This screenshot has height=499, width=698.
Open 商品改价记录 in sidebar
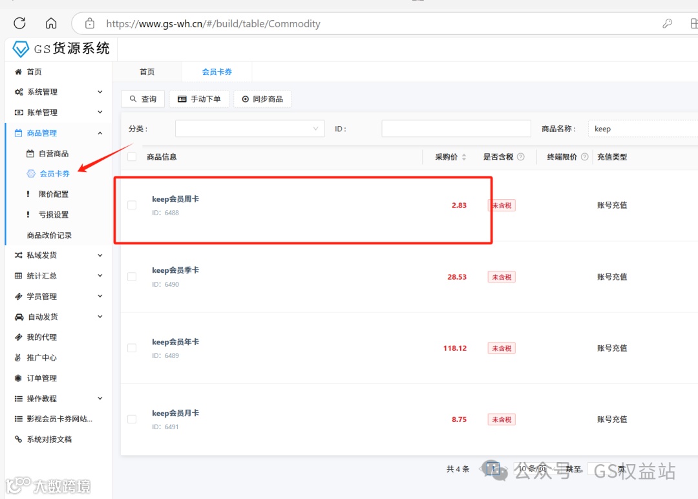point(49,235)
